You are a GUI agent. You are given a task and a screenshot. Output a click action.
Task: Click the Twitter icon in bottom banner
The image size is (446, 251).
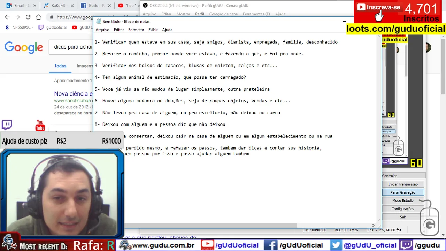click(336, 245)
